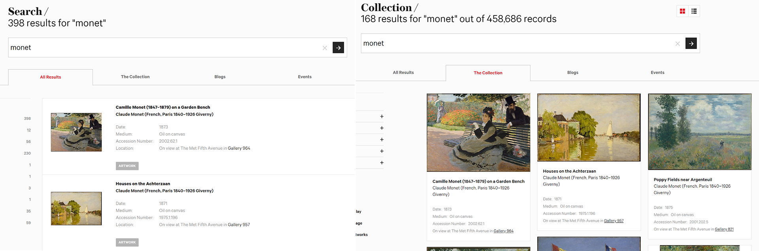Open Garden Bench card image in Collection grid

click(x=478, y=132)
